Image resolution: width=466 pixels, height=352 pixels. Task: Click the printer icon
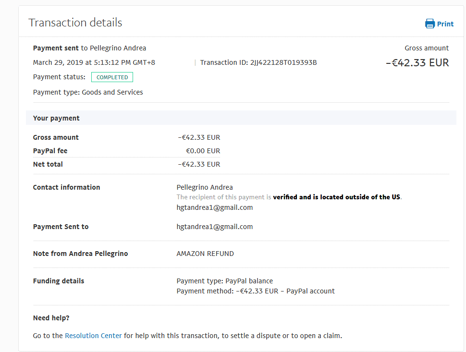[x=429, y=24]
